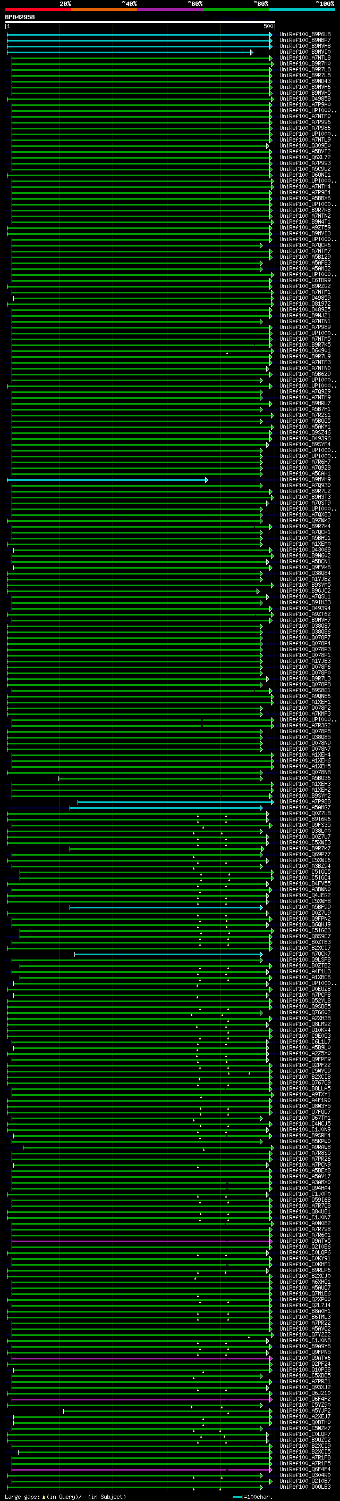Open hit UniRef100_B9ND43
The width and height of the screenshot is (340, 1501).
pos(305,81)
